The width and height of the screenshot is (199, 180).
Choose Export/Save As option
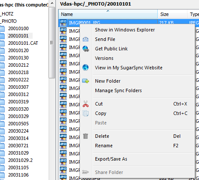click(x=111, y=159)
